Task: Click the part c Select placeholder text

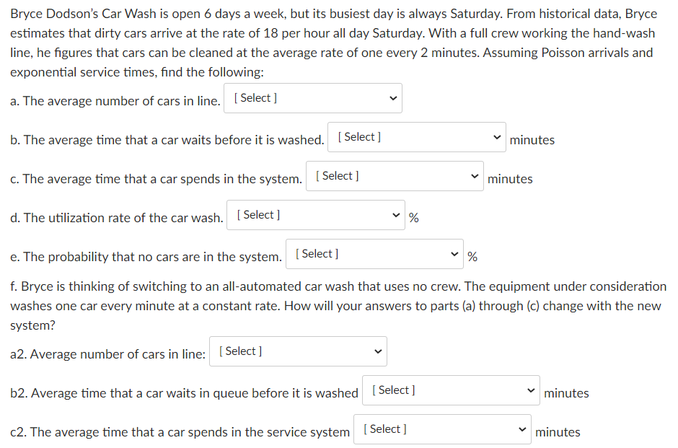Action: (336, 175)
